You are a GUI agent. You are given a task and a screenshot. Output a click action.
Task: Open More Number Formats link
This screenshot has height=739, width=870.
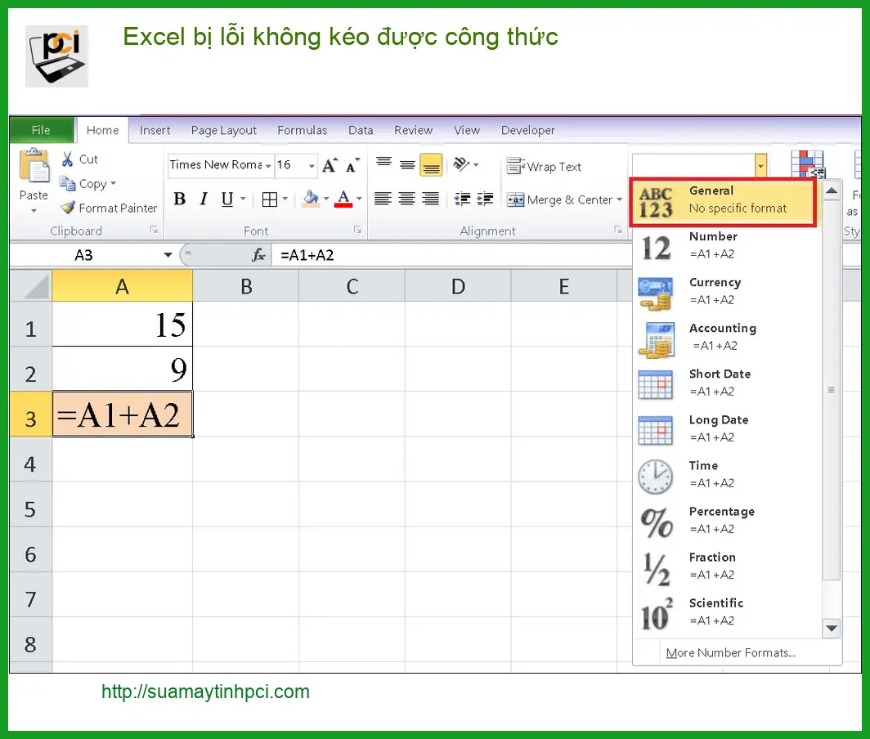(731, 653)
